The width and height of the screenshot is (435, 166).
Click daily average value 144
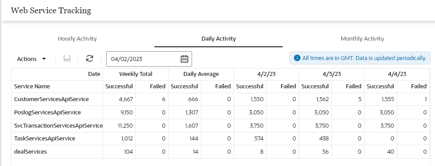click(x=194, y=138)
